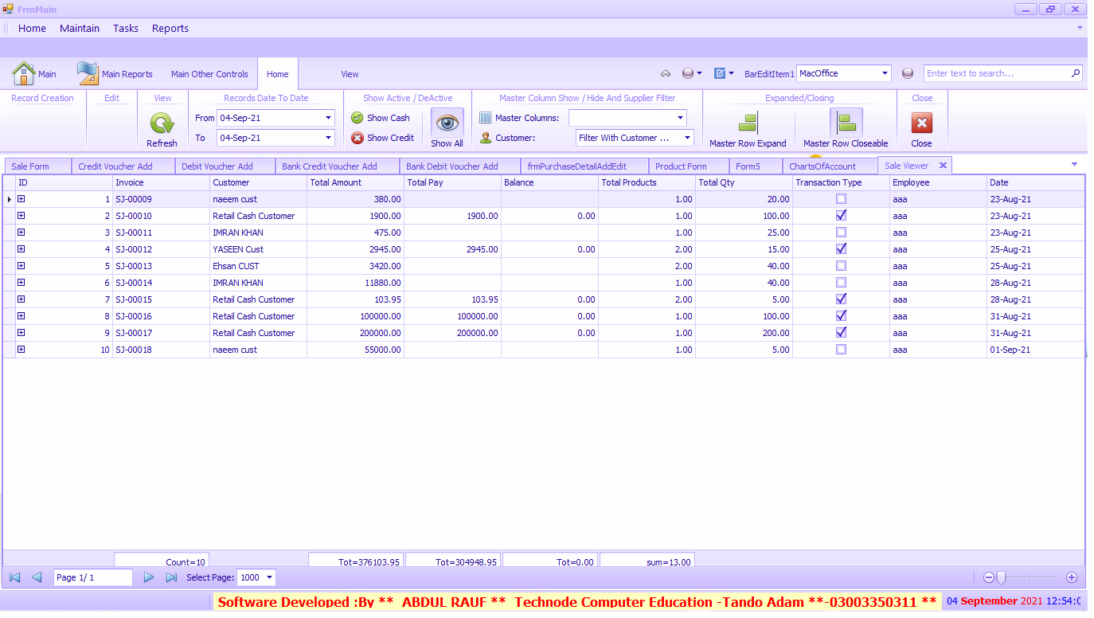The image size is (1094, 618).
Task: Click the Master Row Closeable icon
Action: (846, 123)
